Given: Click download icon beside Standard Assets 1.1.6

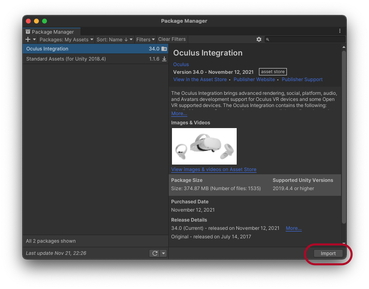Looking at the screenshot, I should [x=164, y=59].
